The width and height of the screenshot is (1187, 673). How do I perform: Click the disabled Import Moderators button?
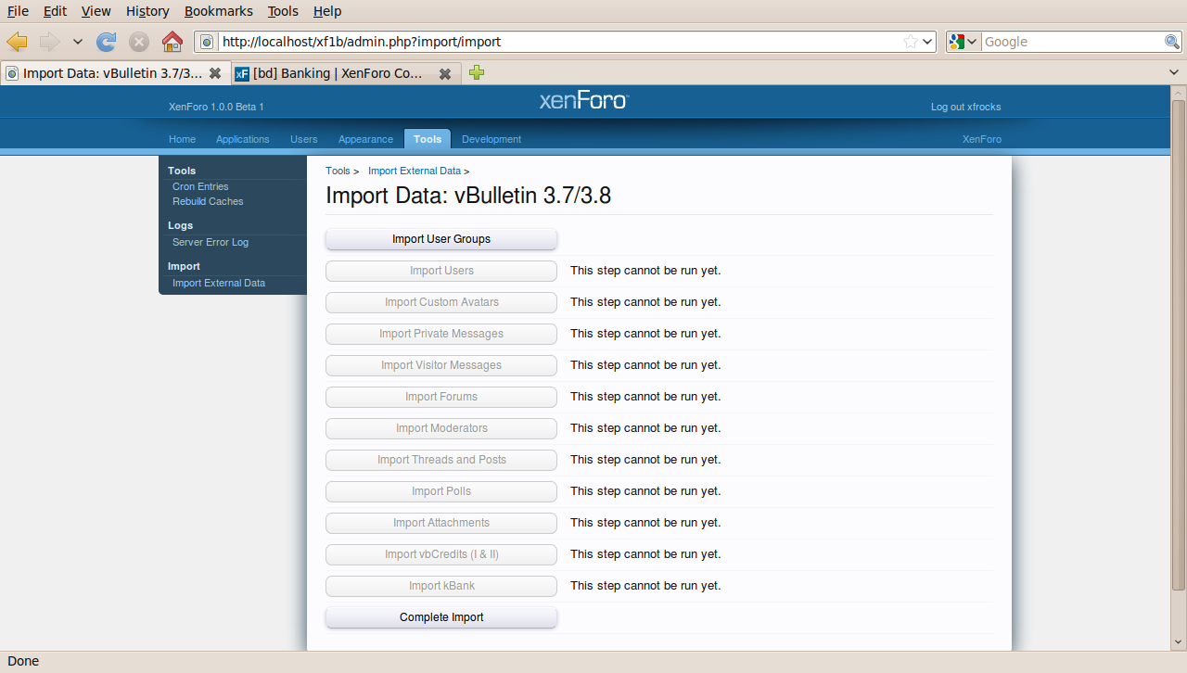tap(441, 428)
